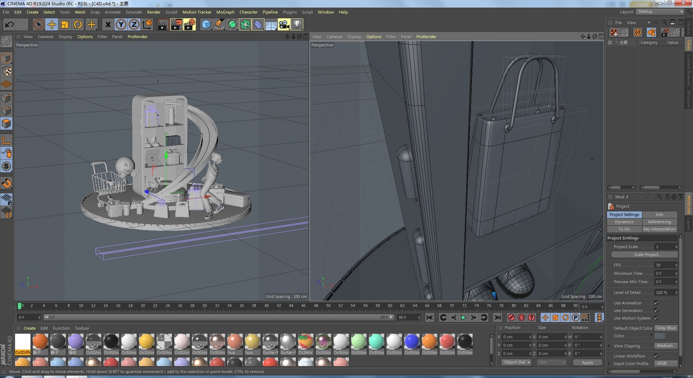
Task: Switch to Points mode
Action: click(6, 97)
